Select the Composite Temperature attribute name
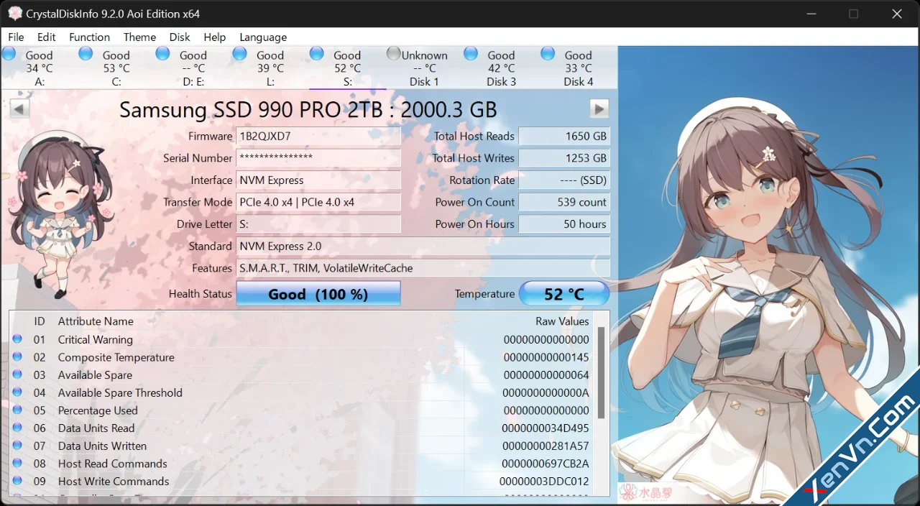 coord(116,357)
